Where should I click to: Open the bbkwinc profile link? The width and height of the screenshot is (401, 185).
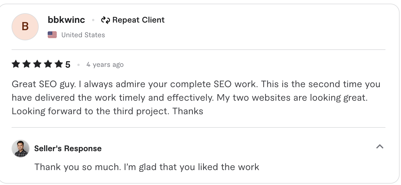66,20
